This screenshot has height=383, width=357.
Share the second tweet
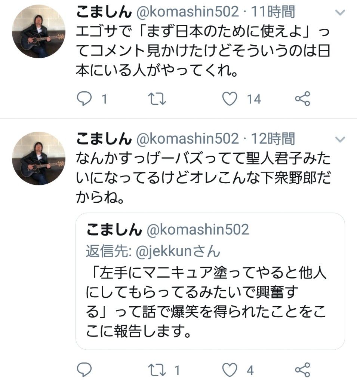tap(302, 370)
